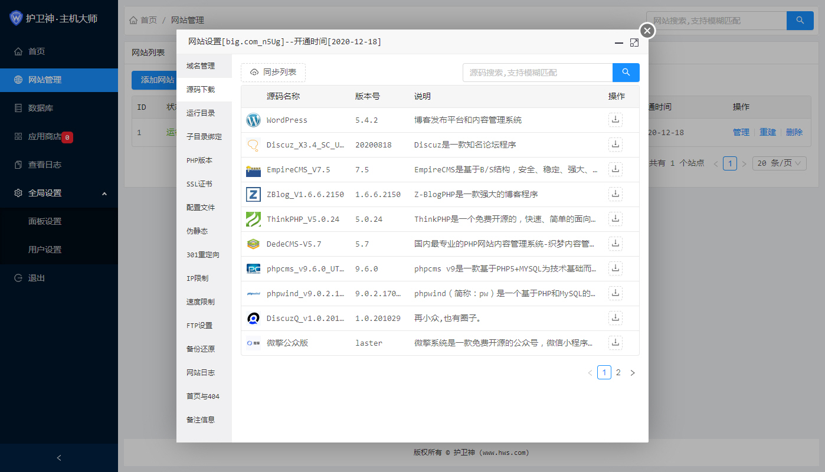The image size is (825, 472).
Task: Open 域名管理 tab in settings
Action: [204, 66]
